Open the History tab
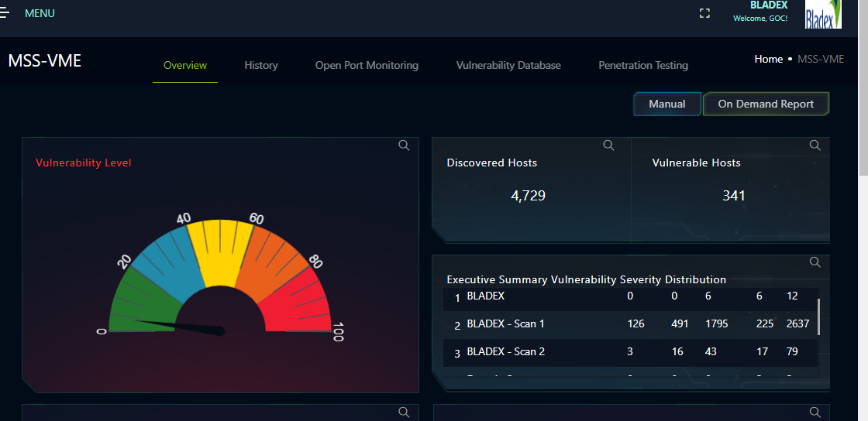 click(260, 65)
